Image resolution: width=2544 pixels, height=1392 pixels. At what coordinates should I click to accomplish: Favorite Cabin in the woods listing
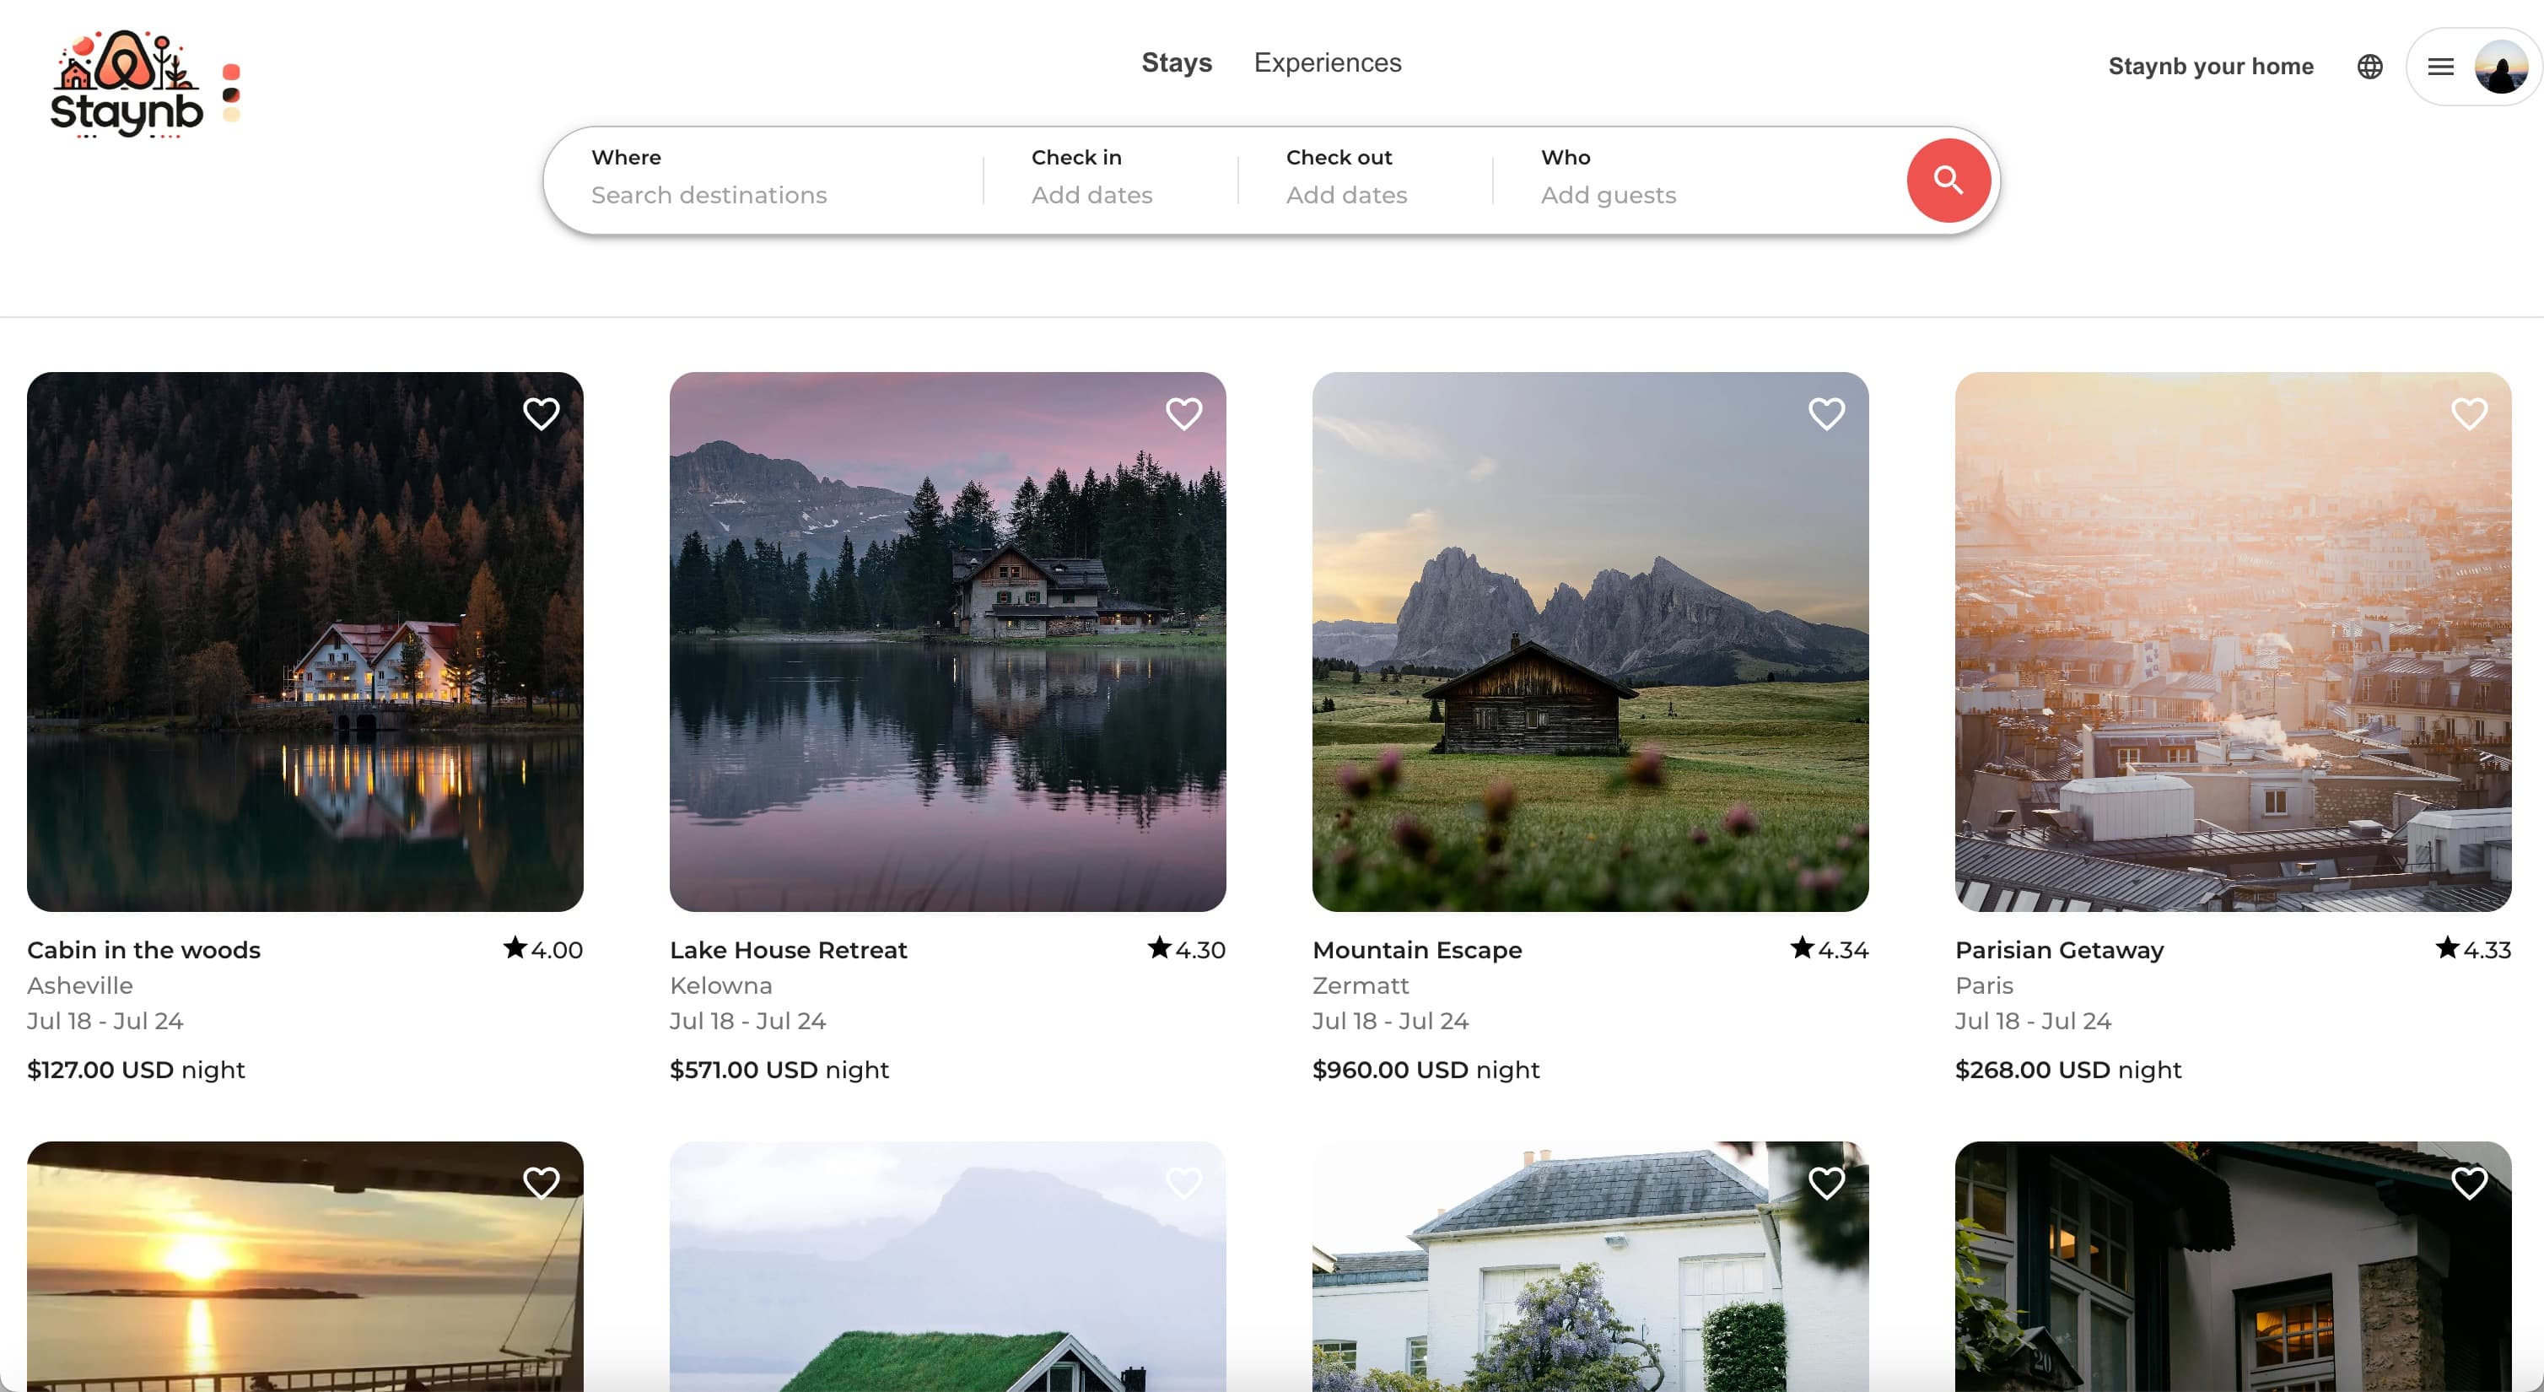pos(540,413)
